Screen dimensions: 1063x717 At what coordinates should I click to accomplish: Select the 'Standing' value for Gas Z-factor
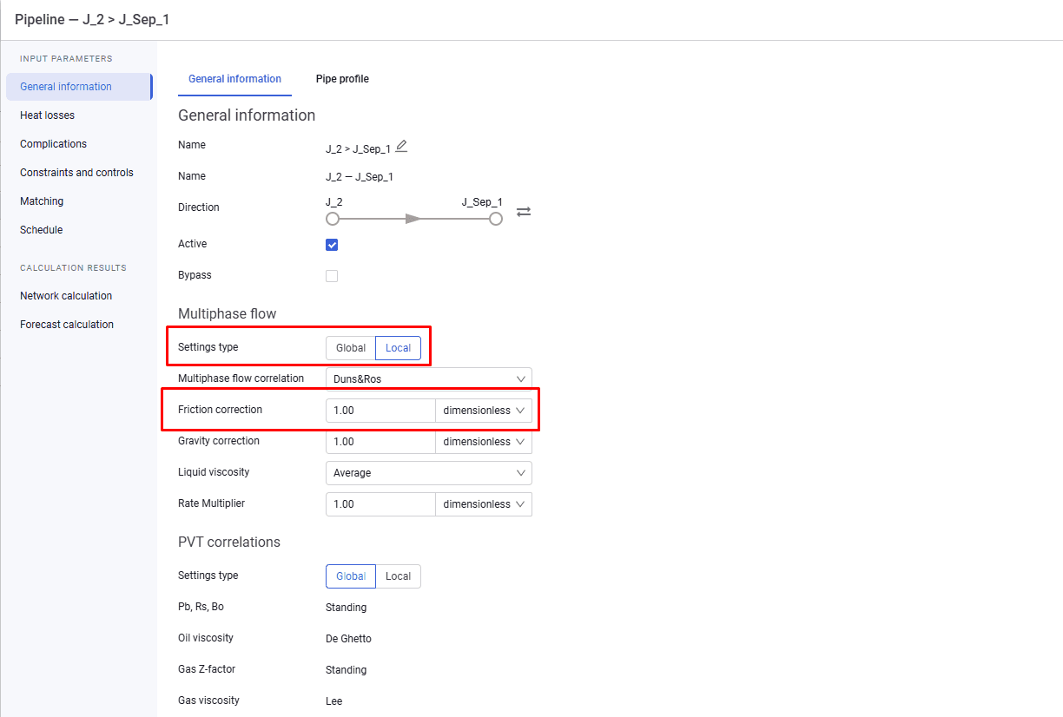[346, 670]
